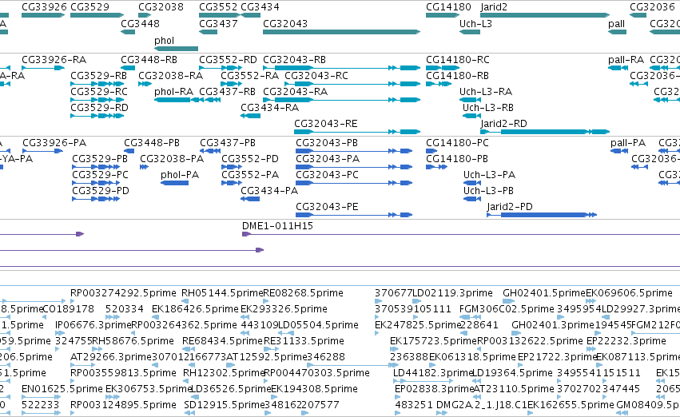Image resolution: width=680 pixels, height=417 pixels.
Task: Click EST RP003274292.5prime
Action: (123, 293)
